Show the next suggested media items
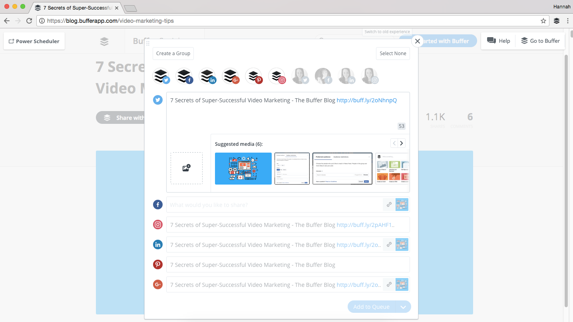Viewport: 573px width, 322px height. click(x=401, y=143)
